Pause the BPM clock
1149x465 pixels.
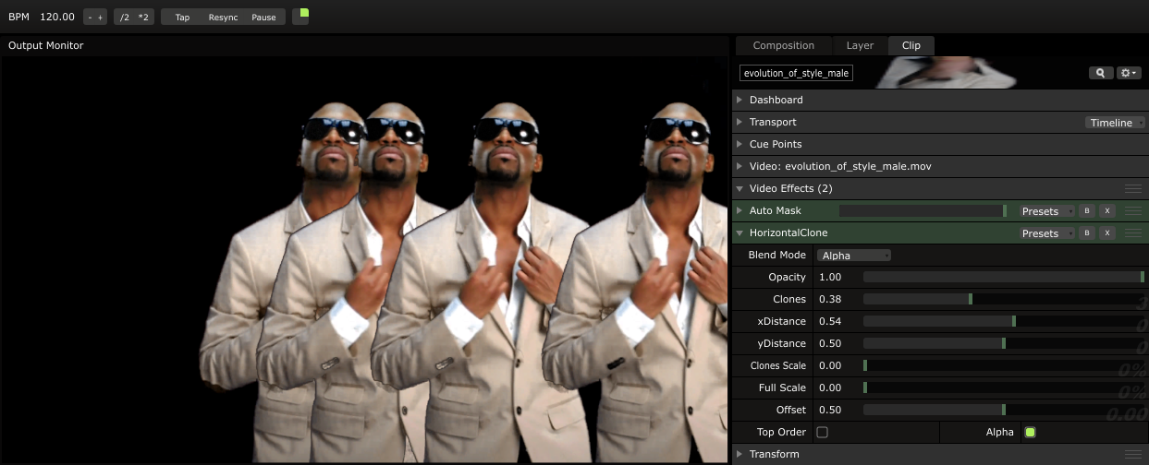(x=263, y=17)
